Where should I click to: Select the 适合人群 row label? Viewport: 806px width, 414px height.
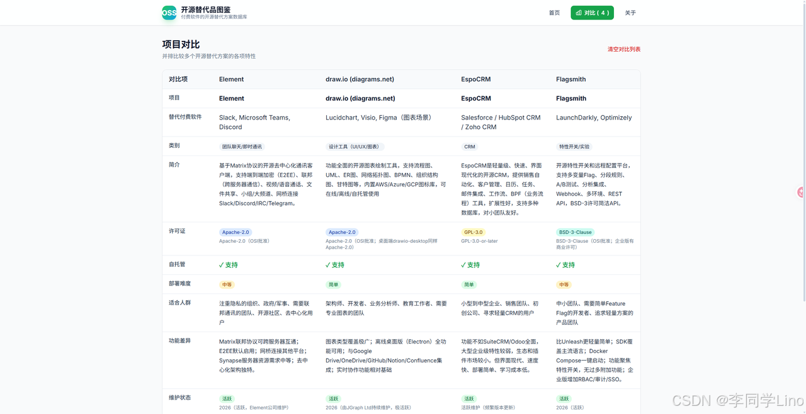[x=180, y=303]
